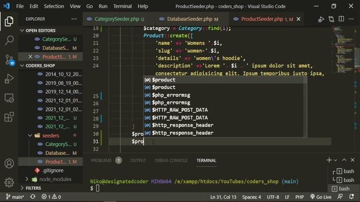Close the terminal panel
Screen dimensions: 360x202
(353, 160)
